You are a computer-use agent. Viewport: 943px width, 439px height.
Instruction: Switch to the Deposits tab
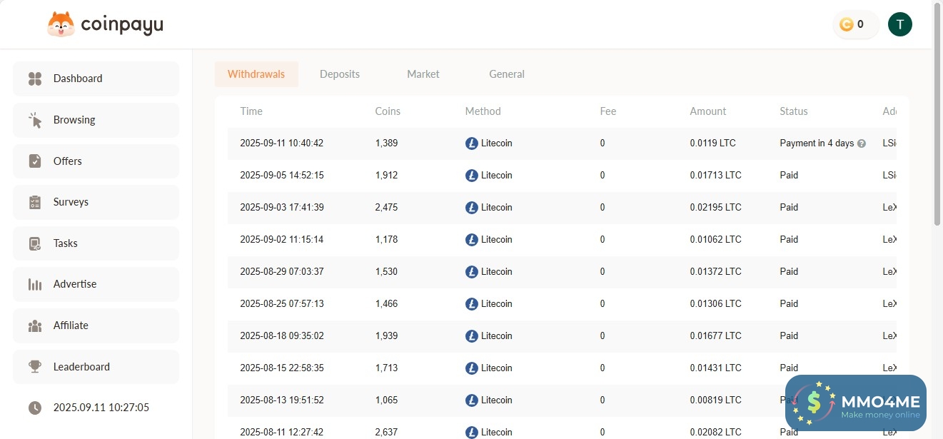pos(340,74)
